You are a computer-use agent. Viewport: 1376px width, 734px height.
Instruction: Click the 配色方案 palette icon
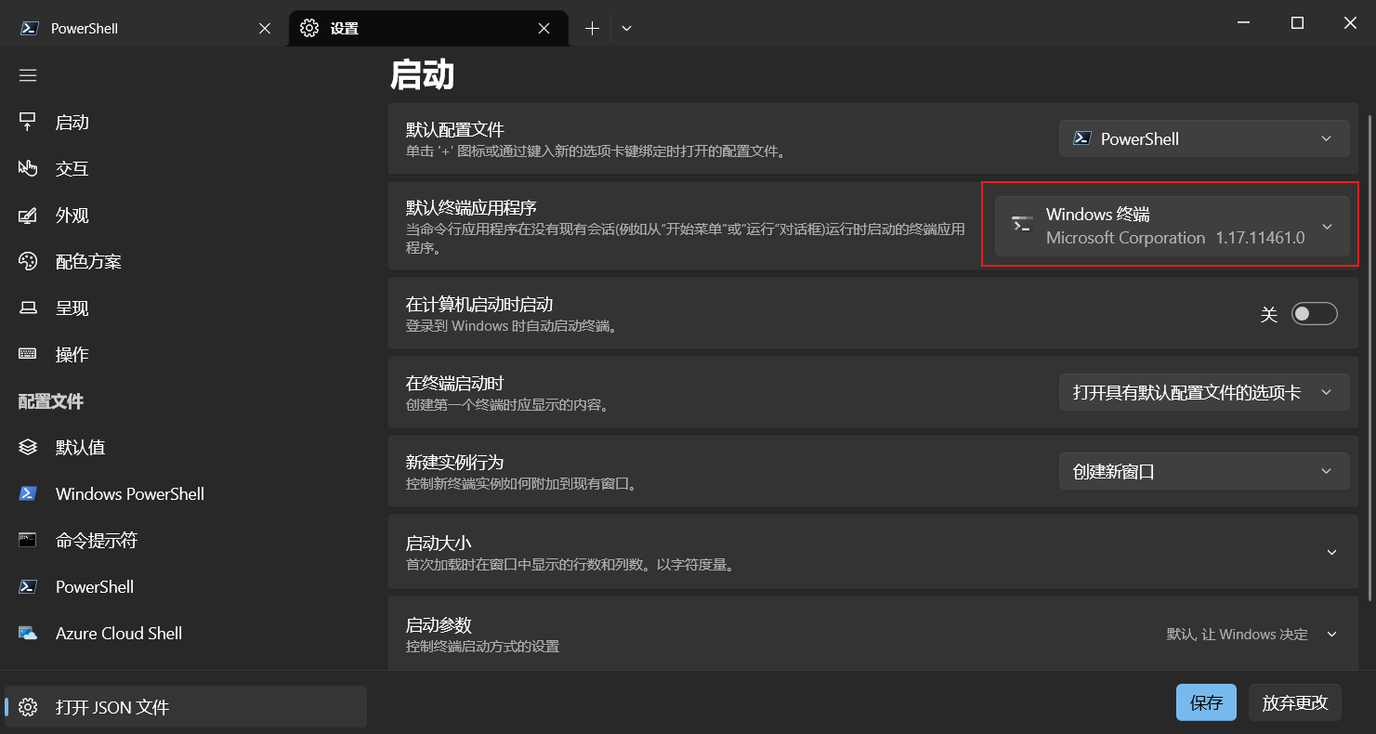28,261
